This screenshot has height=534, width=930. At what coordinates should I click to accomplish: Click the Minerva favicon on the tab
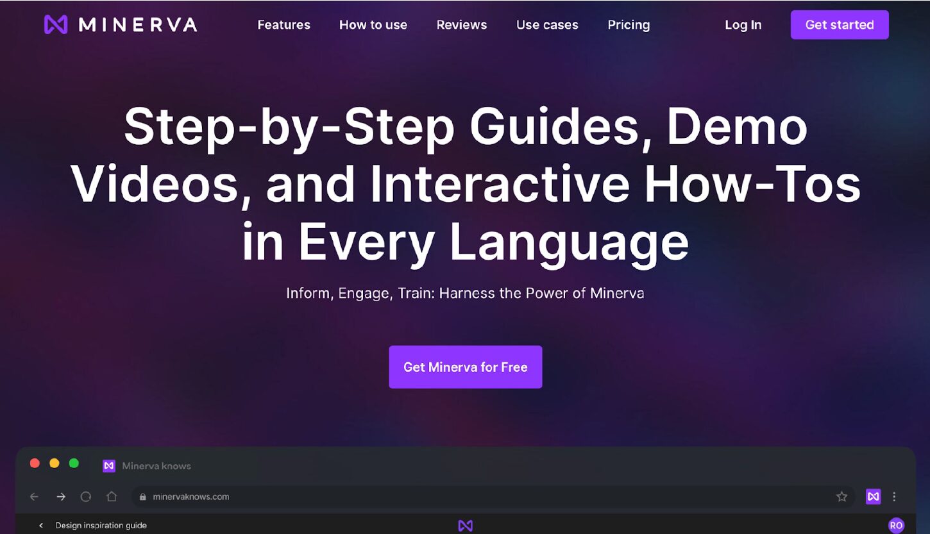108,466
